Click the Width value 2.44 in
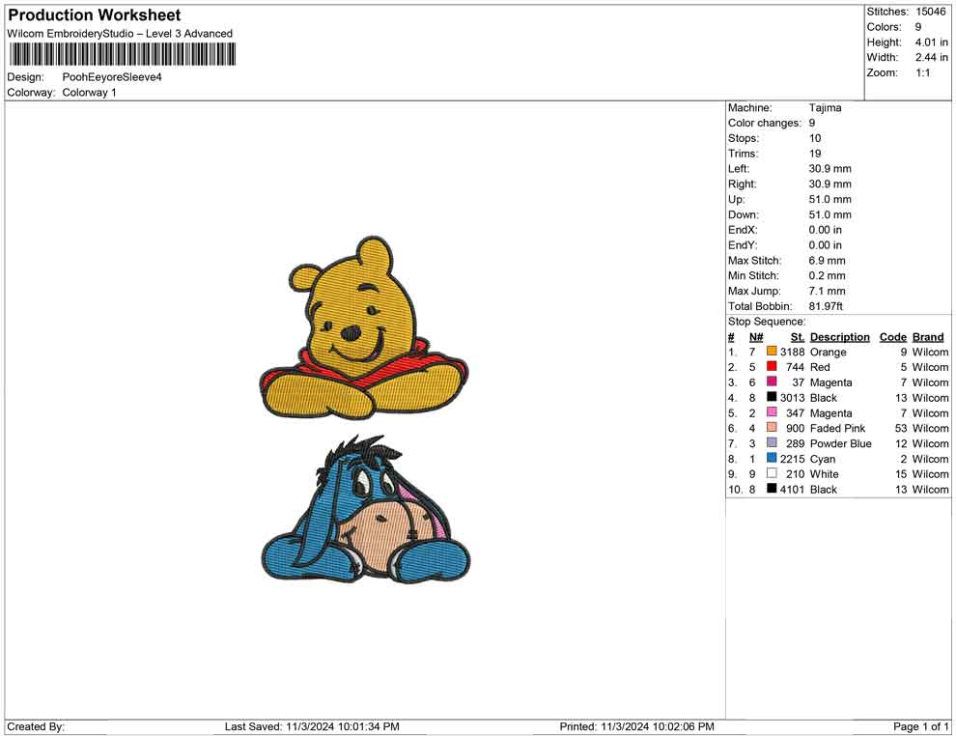Screen dimensions: 956x736 pos(931,57)
